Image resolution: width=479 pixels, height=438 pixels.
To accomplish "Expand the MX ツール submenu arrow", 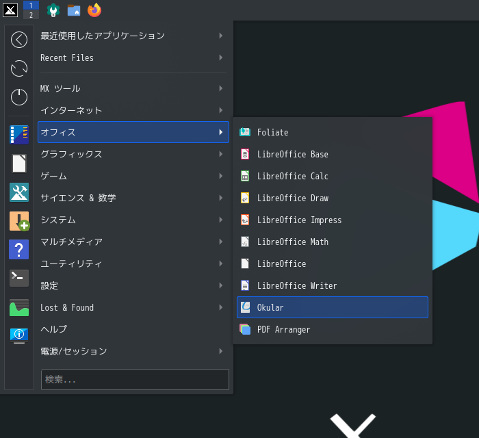I will (220, 88).
